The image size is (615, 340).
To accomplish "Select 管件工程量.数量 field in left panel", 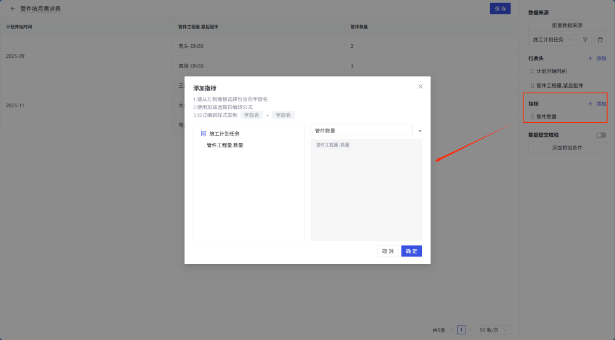I will pos(225,145).
